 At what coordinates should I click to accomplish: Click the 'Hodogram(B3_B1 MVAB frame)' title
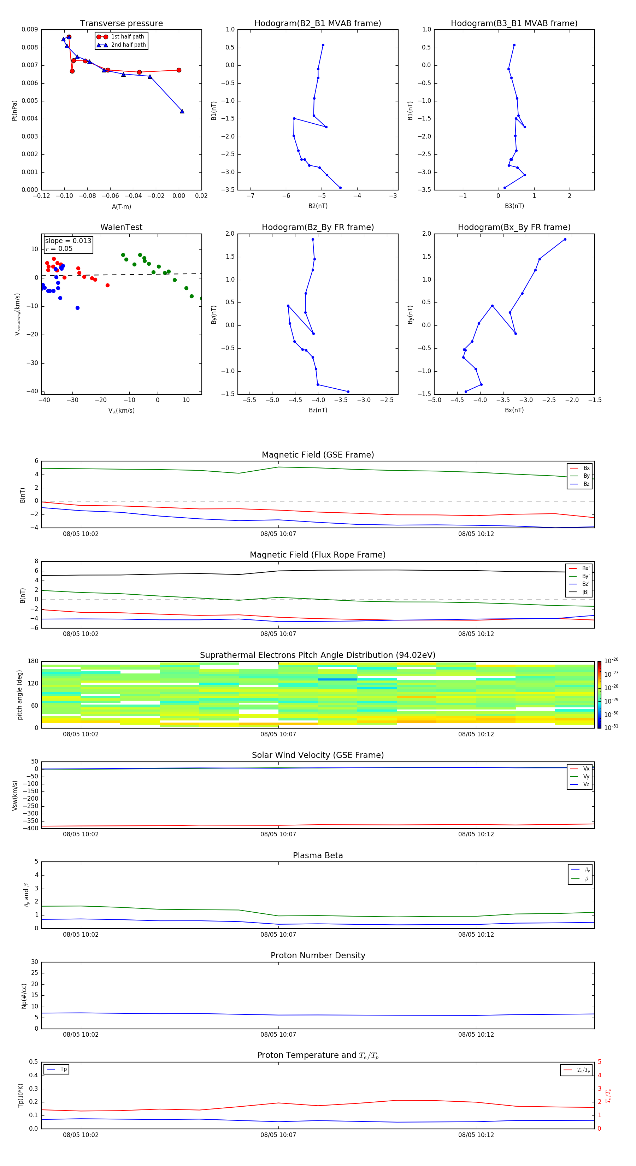514,24
